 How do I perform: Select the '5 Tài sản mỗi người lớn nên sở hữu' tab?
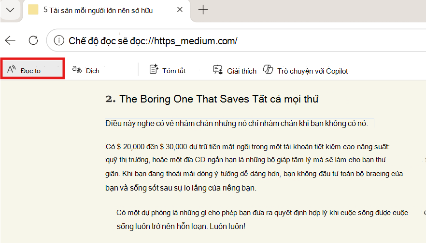tap(106, 10)
